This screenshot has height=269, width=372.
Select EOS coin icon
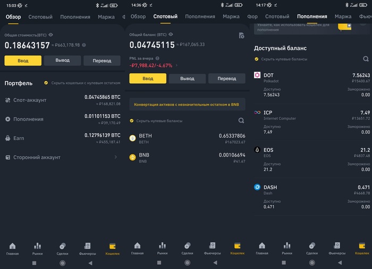(x=257, y=150)
